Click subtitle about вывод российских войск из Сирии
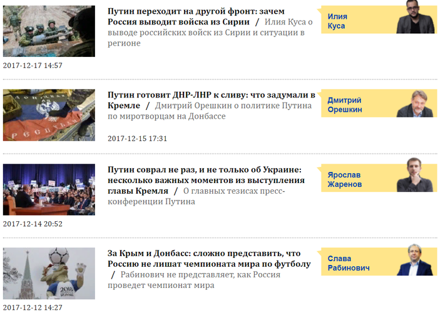The height and width of the screenshot is (313, 438). (x=210, y=32)
